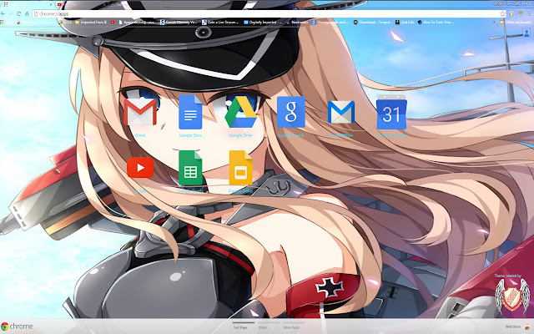Open the Imported From IE bookmark folder
The height and width of the screenshot is (334, 534).
tap(91, 23)
